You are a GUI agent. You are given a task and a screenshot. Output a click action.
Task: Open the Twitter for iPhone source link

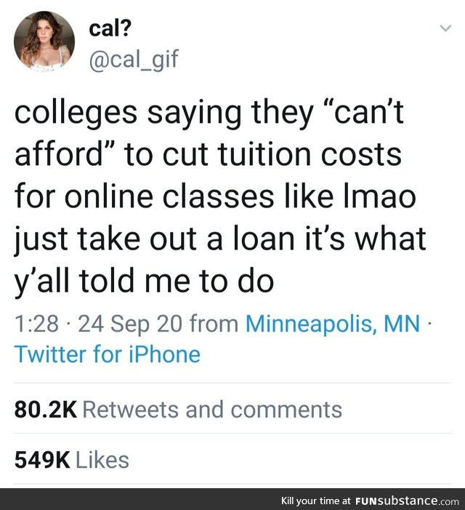(108, 354)
